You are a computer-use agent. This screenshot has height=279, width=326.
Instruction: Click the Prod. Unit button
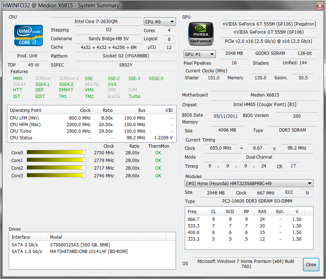tap(27, 56)
